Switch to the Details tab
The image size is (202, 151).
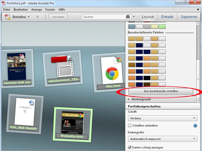click(167, 17)
